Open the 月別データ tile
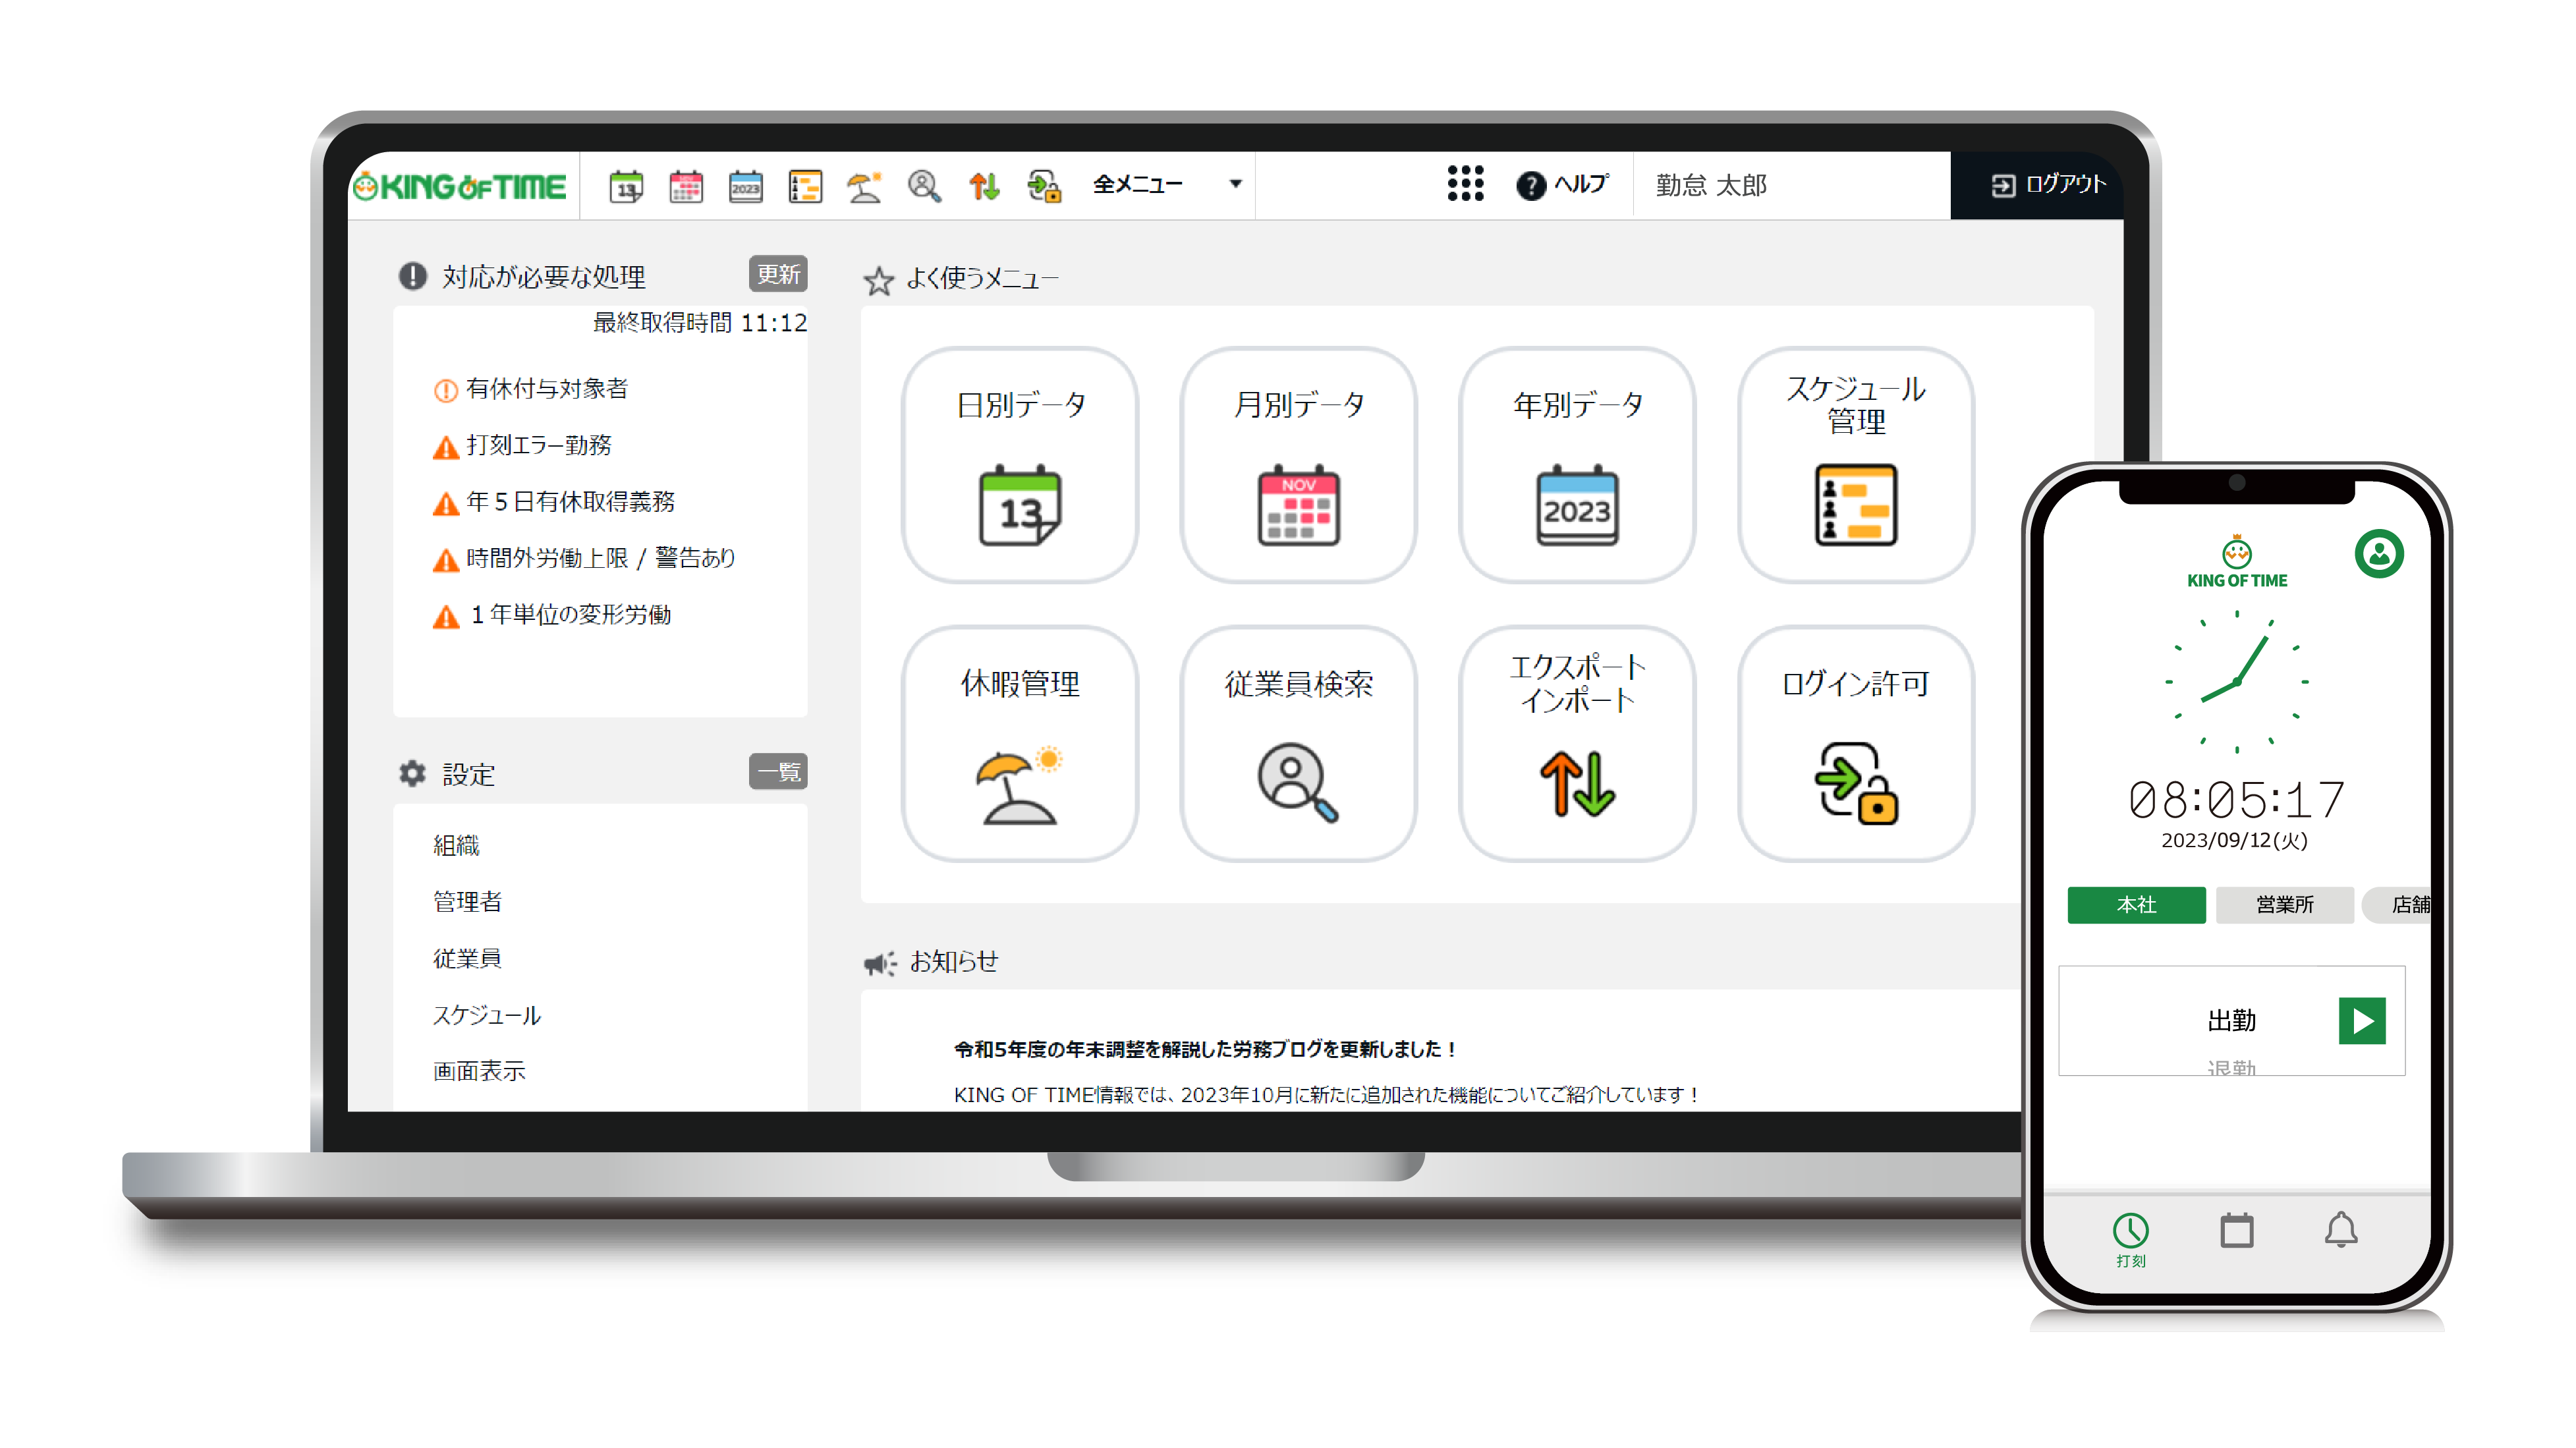Screen dimensions: 2576x1448 click(x=1299, y=465)
